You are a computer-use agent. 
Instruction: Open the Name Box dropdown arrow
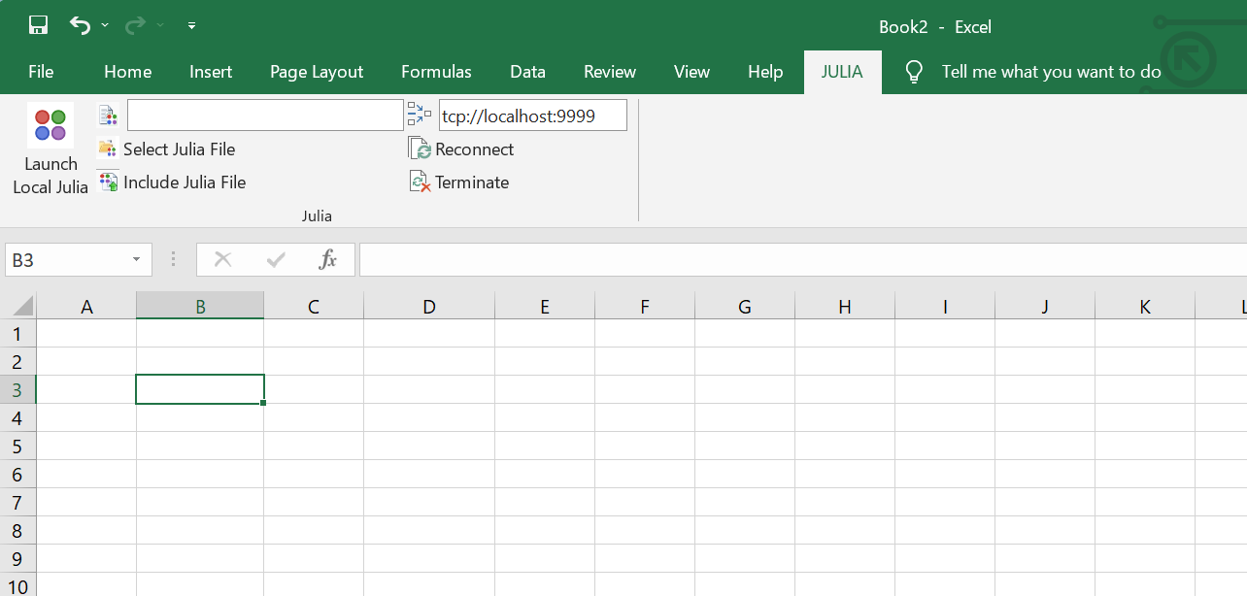[x=137, y=260]
